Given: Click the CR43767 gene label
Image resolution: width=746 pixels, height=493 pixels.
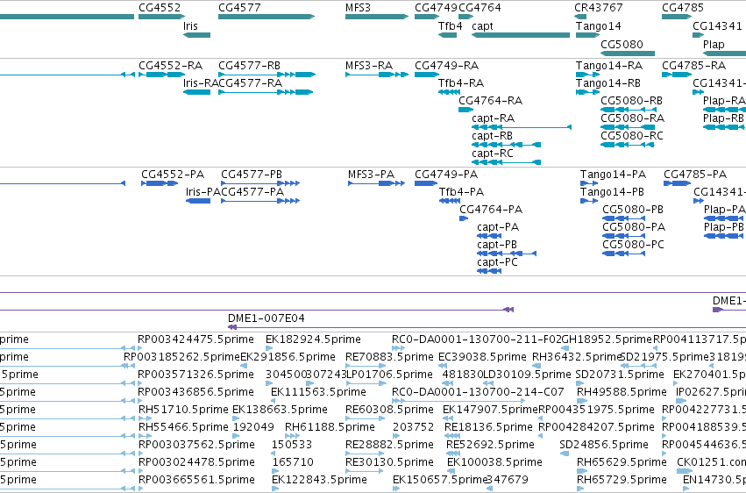Looking at the screenshot, I should [599, 8].
